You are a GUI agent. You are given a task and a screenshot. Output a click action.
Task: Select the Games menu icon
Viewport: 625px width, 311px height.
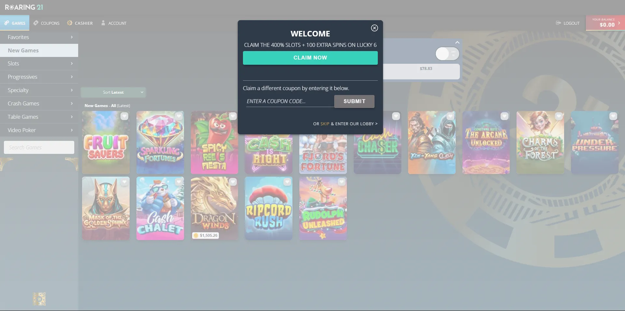pyautogui.click(x=7, y=23)
